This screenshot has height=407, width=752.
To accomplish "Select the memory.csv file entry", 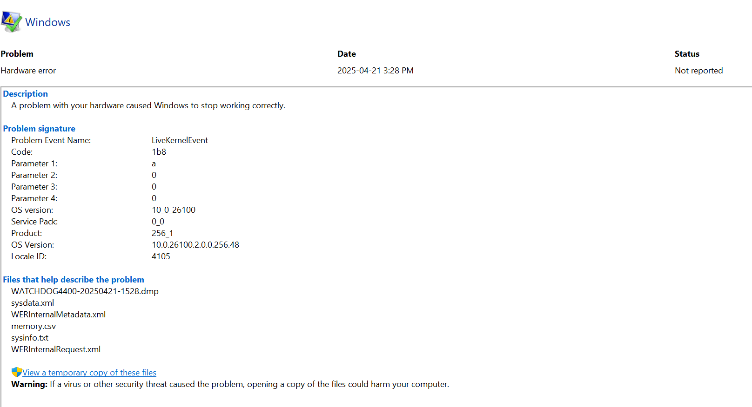I will coord(34,326).
